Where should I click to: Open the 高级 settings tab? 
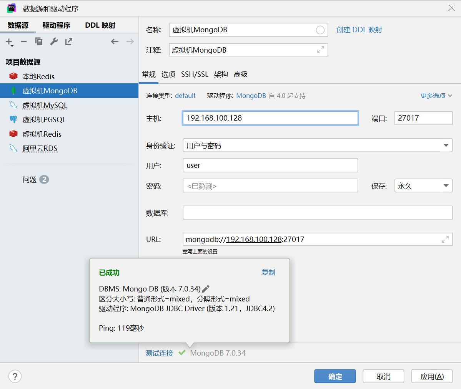(240, 74)
